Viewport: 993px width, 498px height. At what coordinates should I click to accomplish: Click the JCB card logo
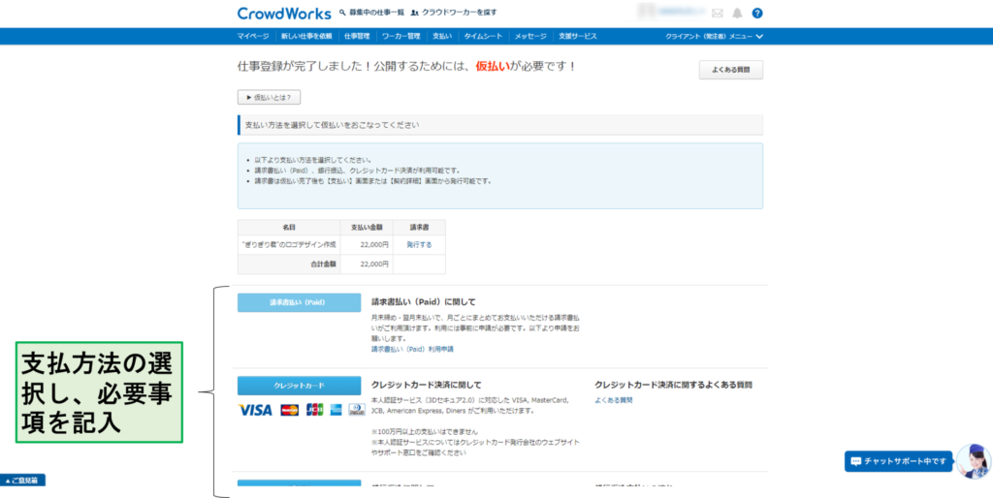315,410
